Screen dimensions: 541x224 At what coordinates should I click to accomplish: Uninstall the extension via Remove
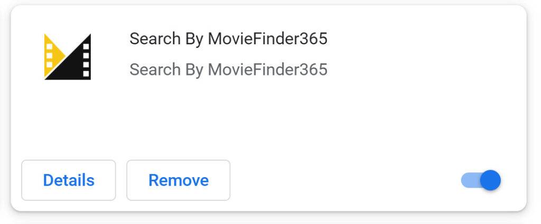coord(178,180)
